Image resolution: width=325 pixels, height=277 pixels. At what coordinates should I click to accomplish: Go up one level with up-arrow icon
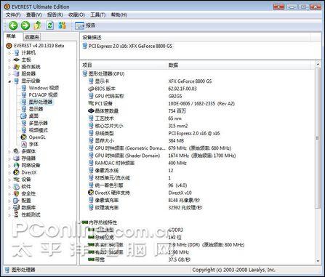pos(38,25)
